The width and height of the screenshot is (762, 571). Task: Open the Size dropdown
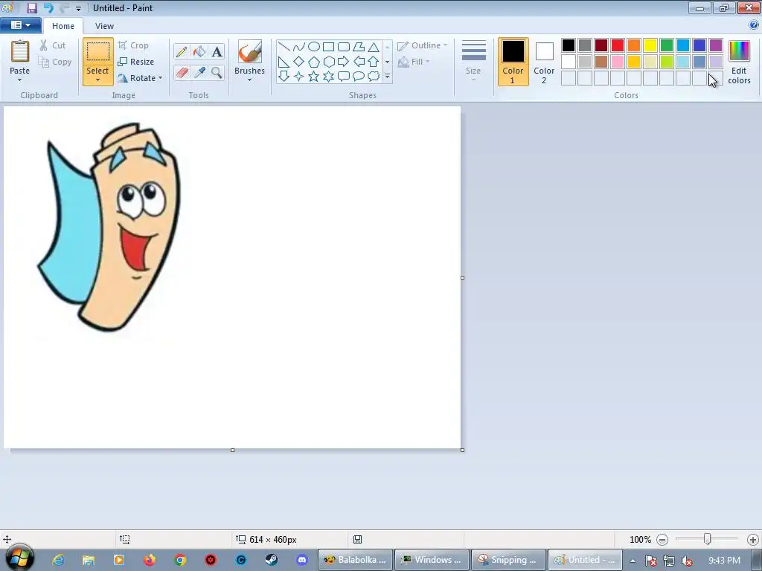click(473, 62)
